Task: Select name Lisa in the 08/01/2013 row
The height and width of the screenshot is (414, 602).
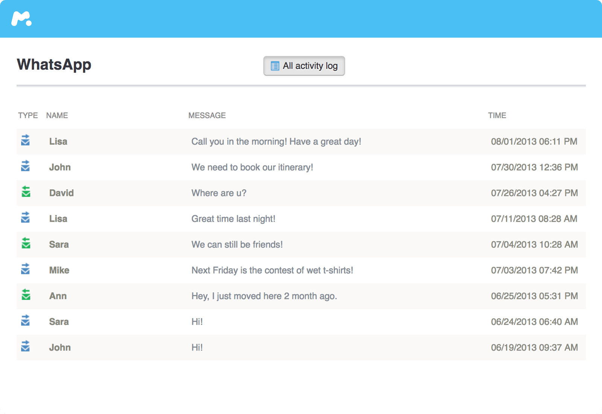Action: coord(58,142)
